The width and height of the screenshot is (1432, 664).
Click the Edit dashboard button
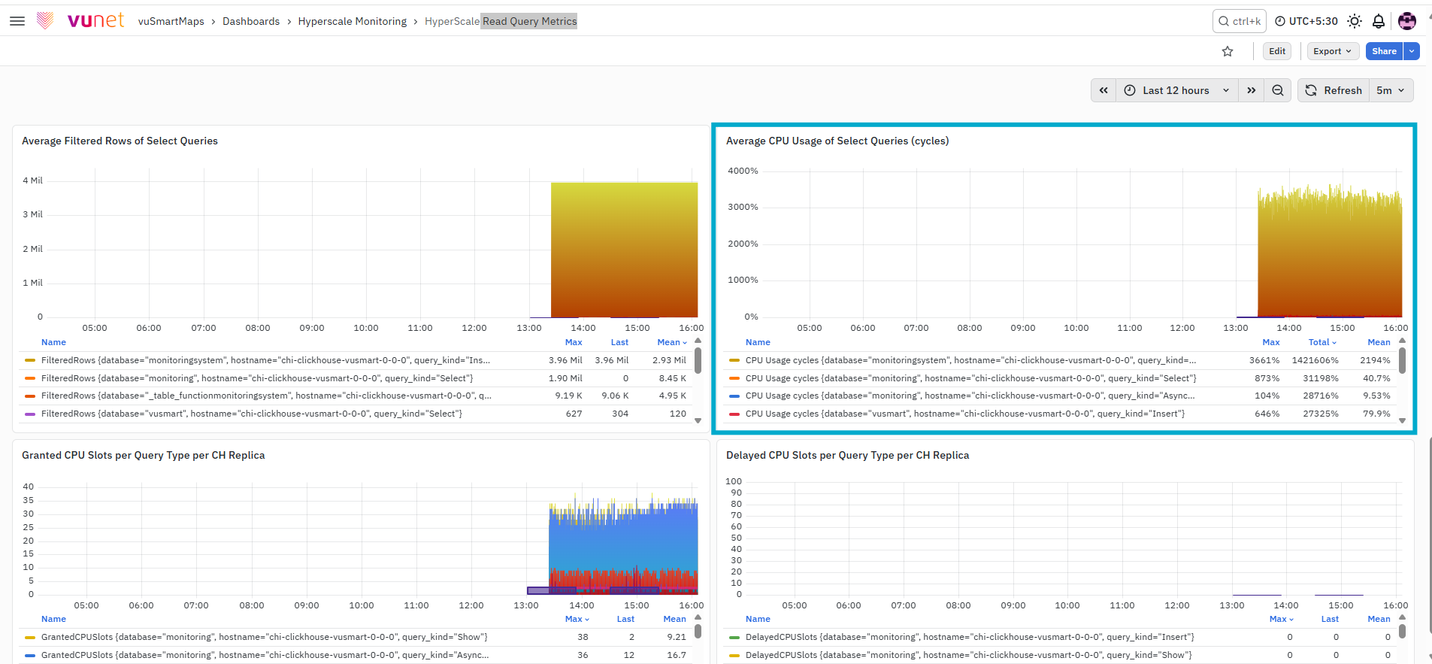1277,51
